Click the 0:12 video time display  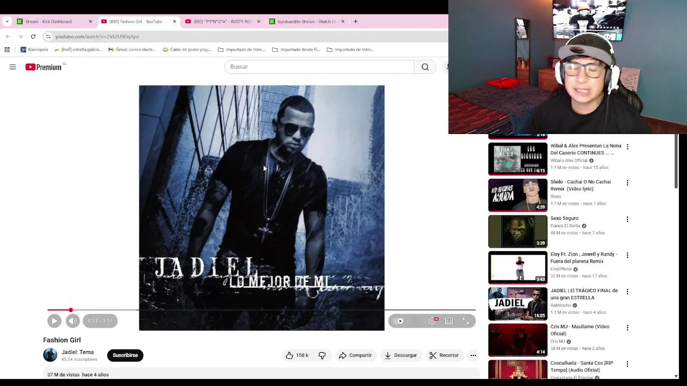pyautogui.click(x=100, y=321)
